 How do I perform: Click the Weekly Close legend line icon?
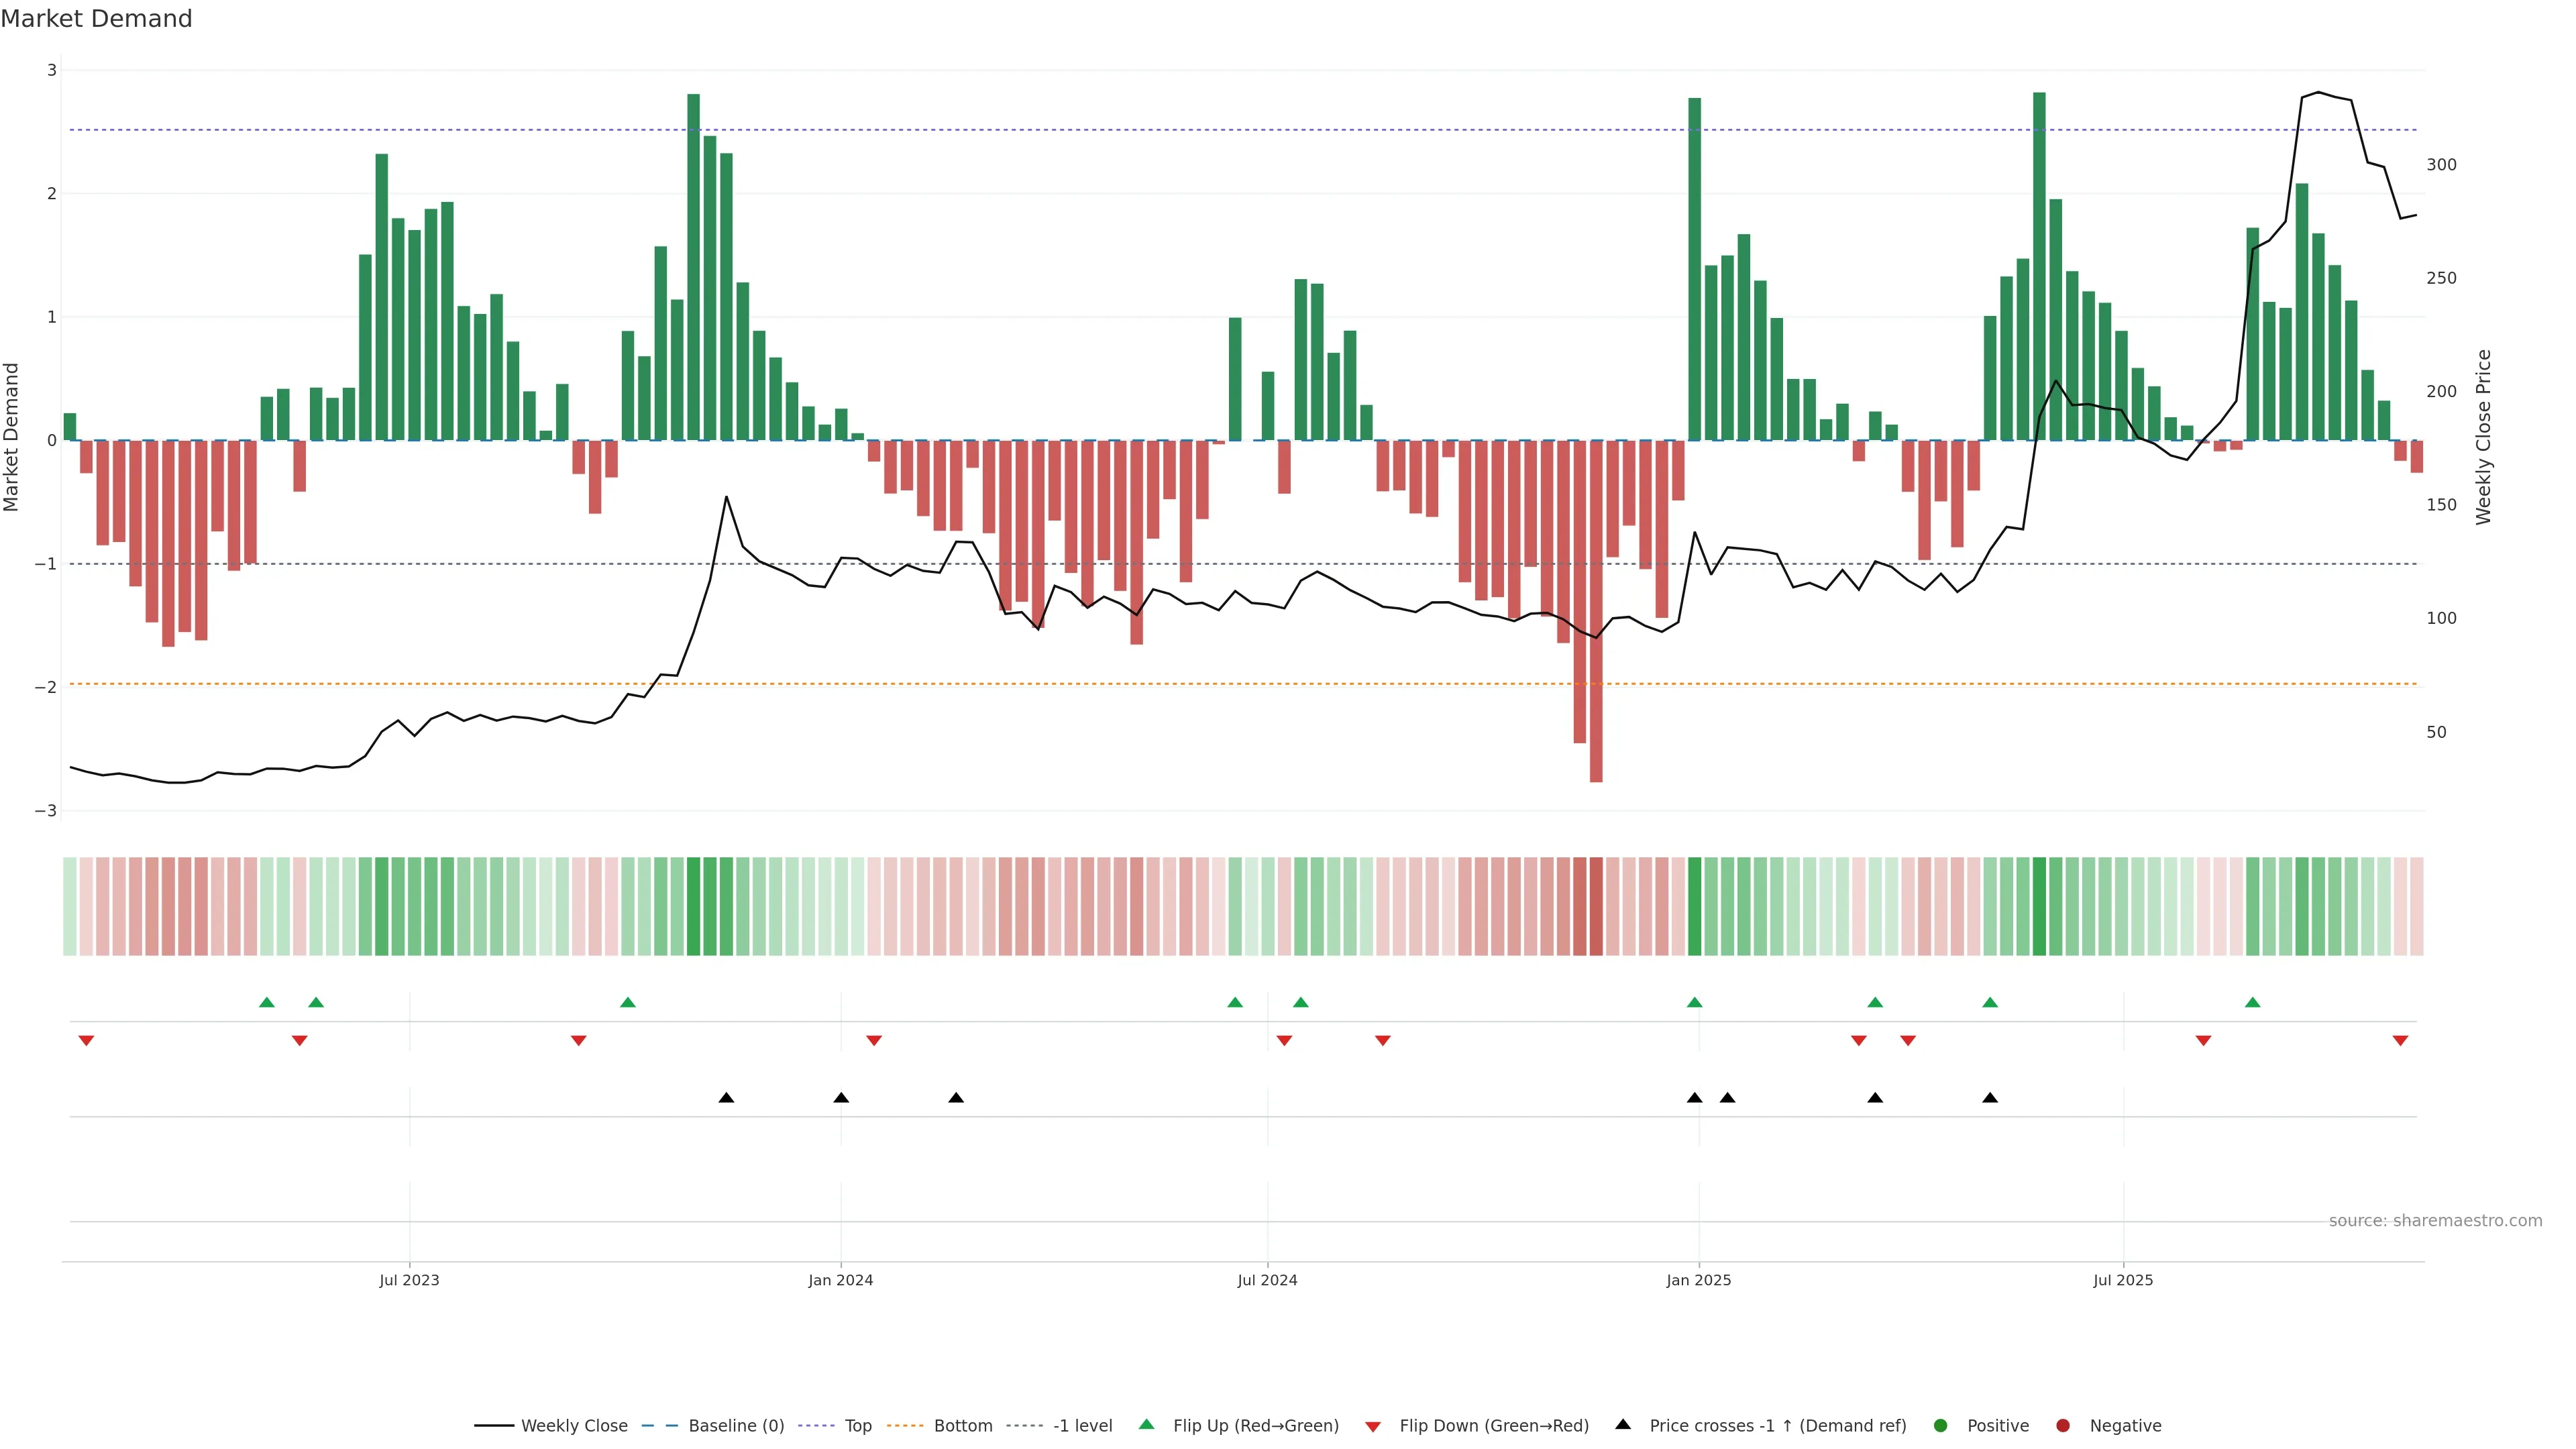pyautogui.click(x=494, y=1426)
